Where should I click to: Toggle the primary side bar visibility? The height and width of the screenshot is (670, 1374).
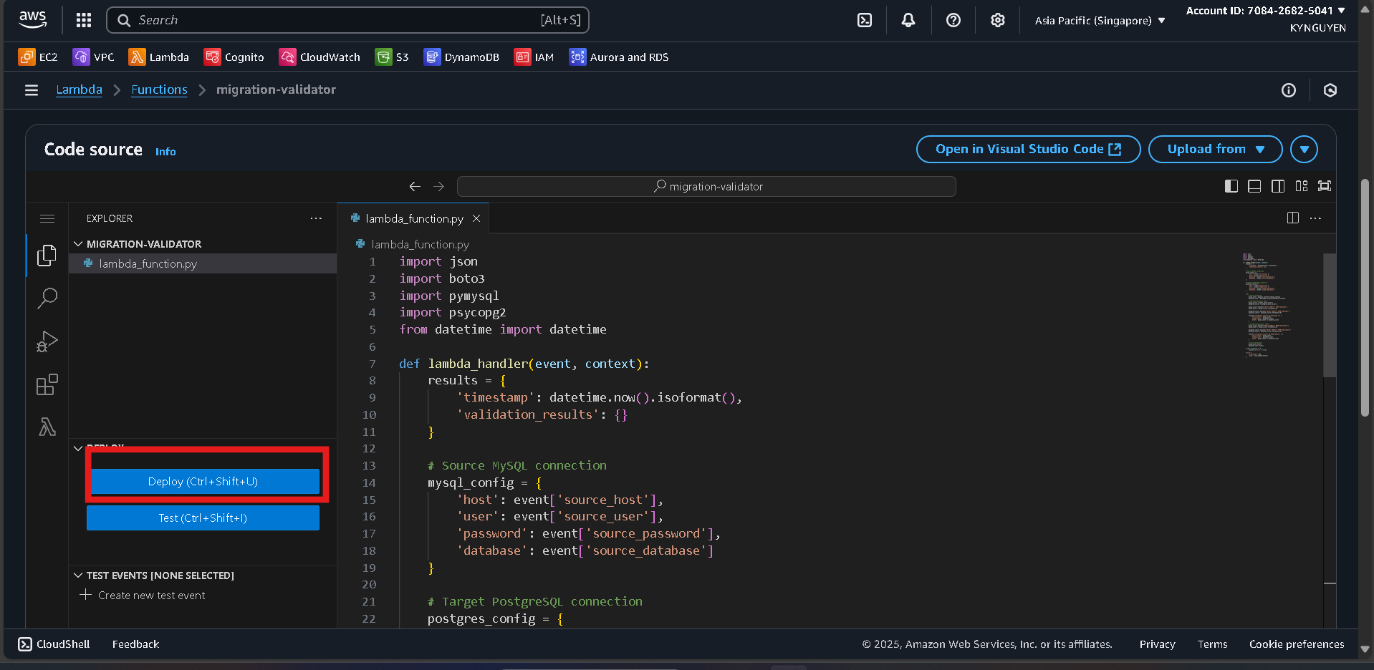coord(1230,186)
